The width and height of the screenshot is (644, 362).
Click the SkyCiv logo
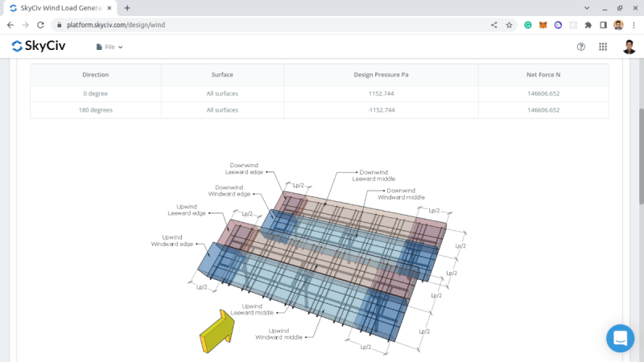point(39,47)
